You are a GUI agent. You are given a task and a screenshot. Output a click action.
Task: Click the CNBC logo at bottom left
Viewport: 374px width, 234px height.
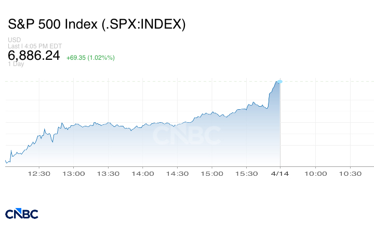click(21, 214)
